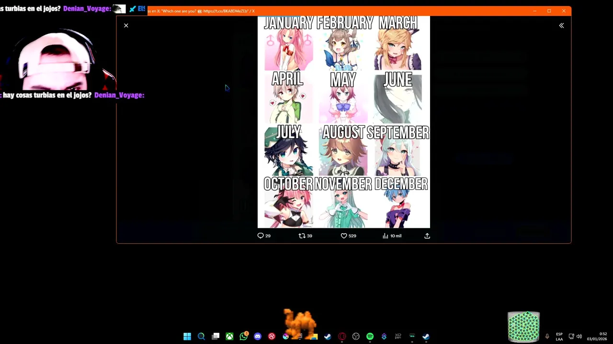
Task: Maximize the orange X browser window
Action: coord(549,11)
